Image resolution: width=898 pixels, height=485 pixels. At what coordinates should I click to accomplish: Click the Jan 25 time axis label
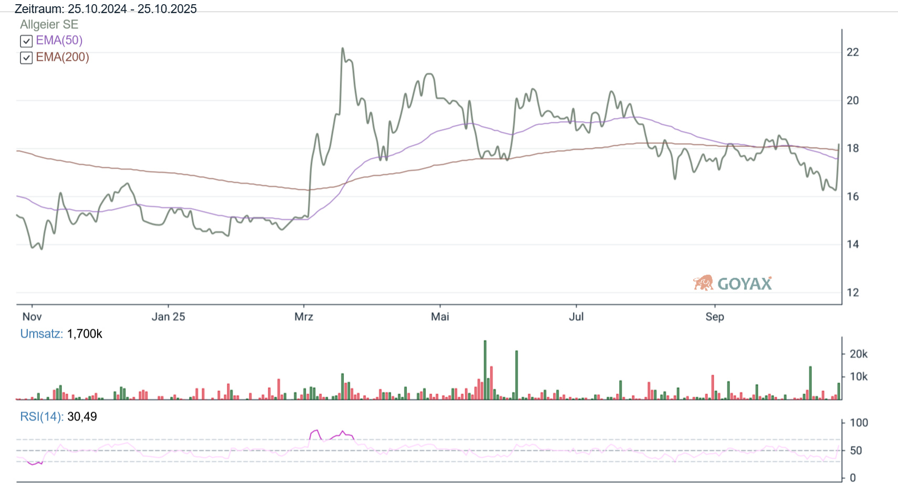tap(168, 317)
